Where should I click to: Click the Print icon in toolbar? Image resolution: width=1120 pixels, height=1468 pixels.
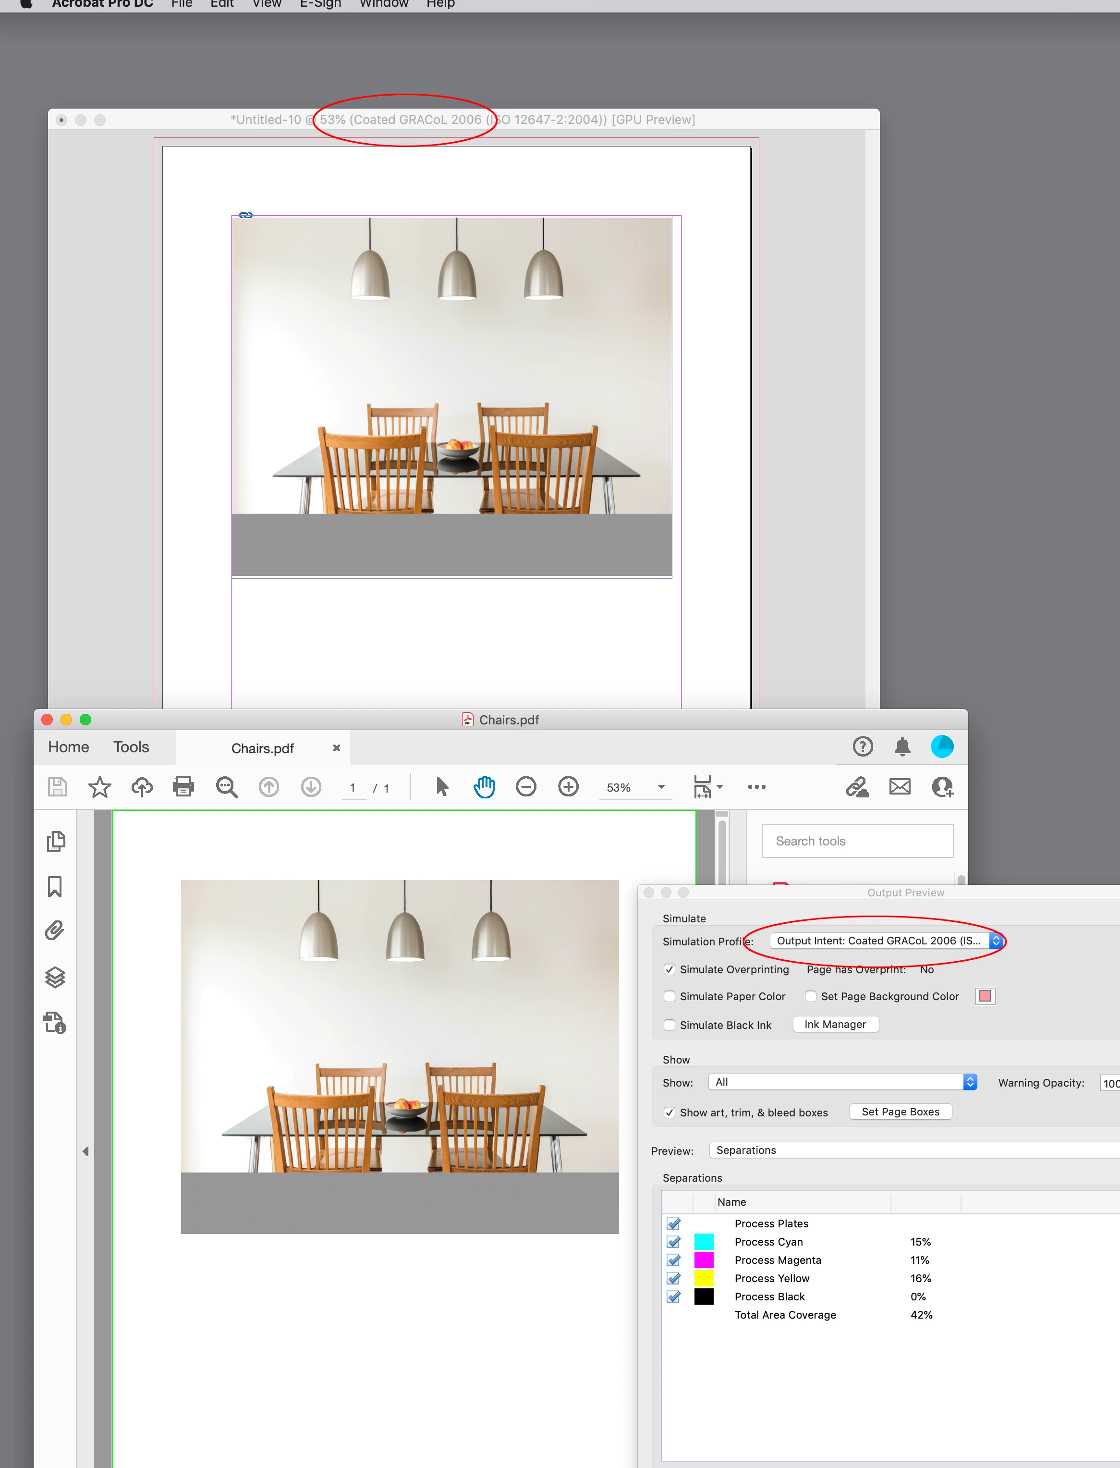pyautogui.click(x=183, y=787)
